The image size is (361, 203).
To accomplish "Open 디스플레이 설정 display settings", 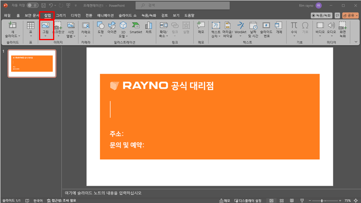I will 248,201.
